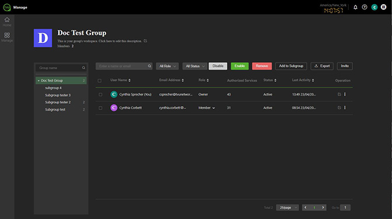This screenshot has width=392, height=219.
Task: Select subgroup 4 in group tree
Action: (x=53, y=88)
